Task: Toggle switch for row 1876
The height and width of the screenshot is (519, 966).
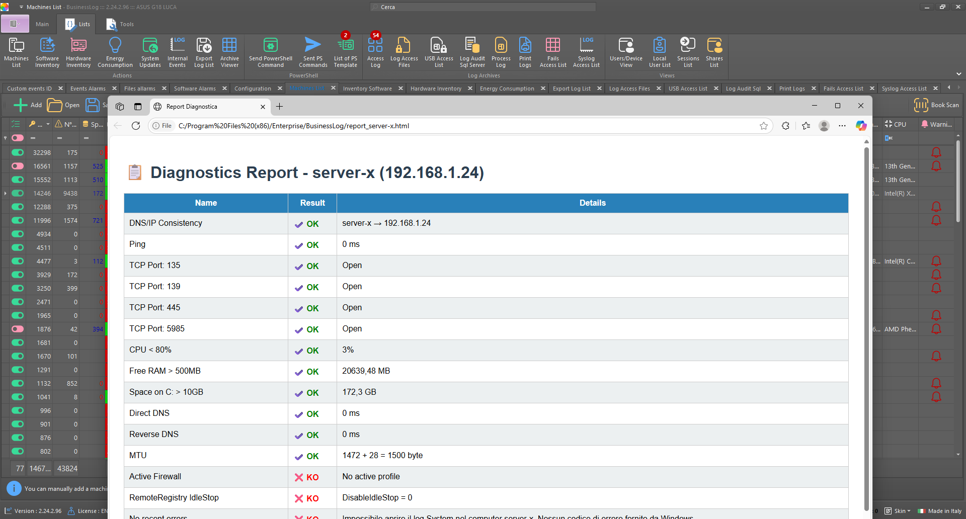Action: [18, 329]
